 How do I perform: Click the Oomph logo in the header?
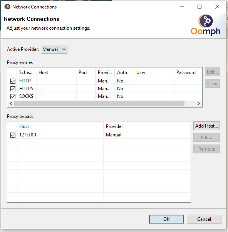point(206,25)
